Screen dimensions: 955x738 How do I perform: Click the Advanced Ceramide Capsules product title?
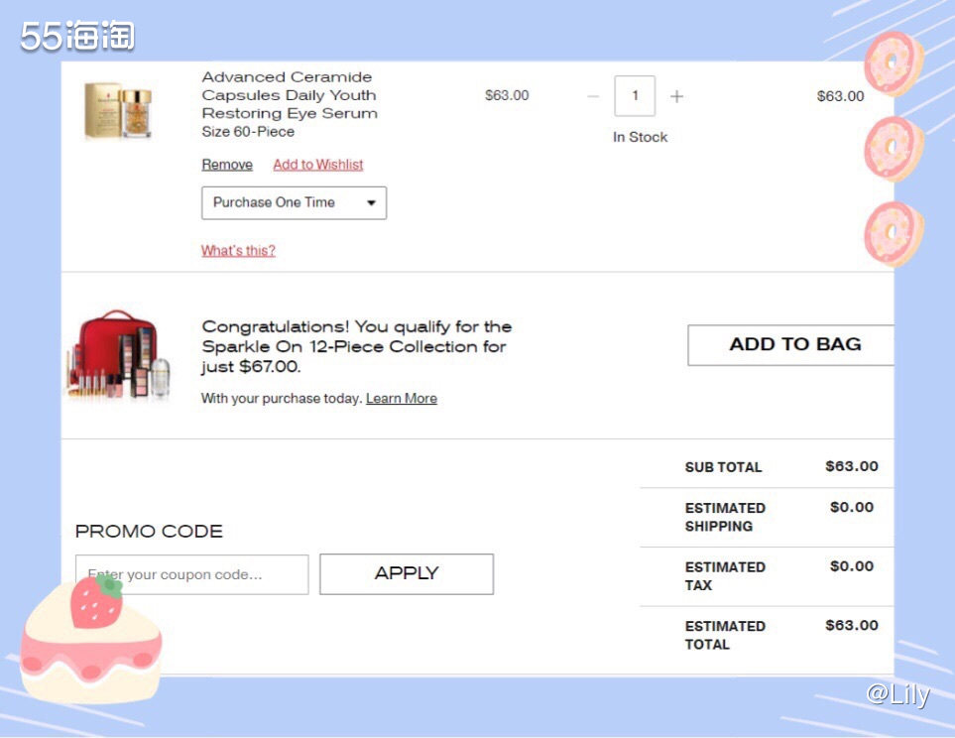tap(289, 95)
